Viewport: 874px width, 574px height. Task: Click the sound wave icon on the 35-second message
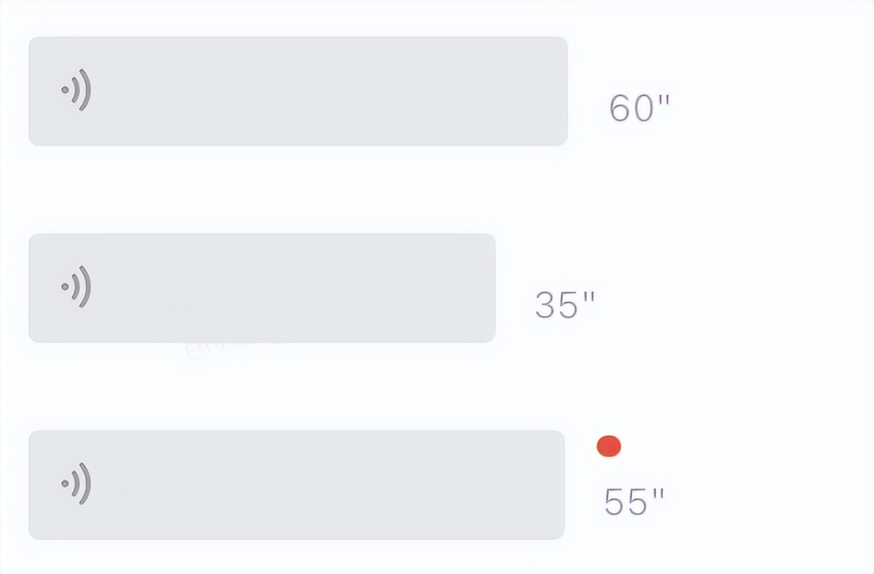pyautogui.click(x=76, y=287)
